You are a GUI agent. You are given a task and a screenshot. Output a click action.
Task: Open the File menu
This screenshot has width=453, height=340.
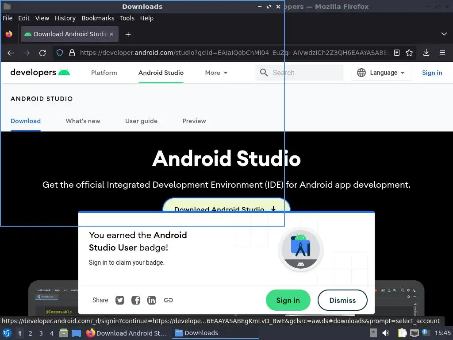[x=8, y=18]
